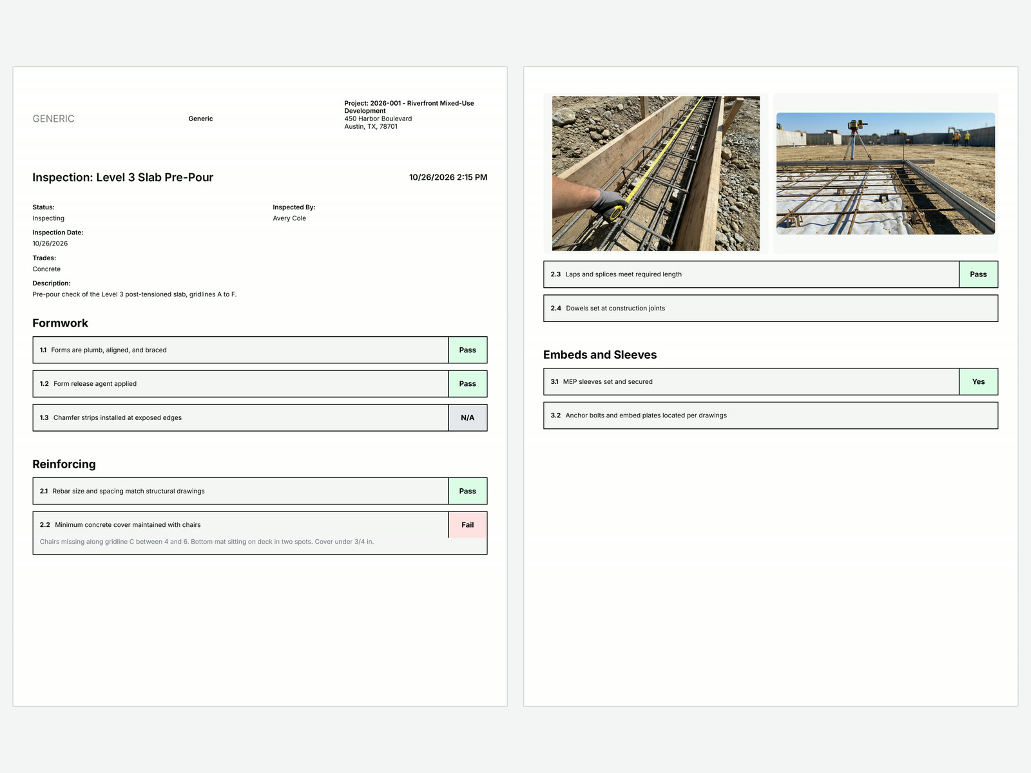Click the 'Chairs missing along gridline C' comment
1031x773 pixels.
coord(207,542)
